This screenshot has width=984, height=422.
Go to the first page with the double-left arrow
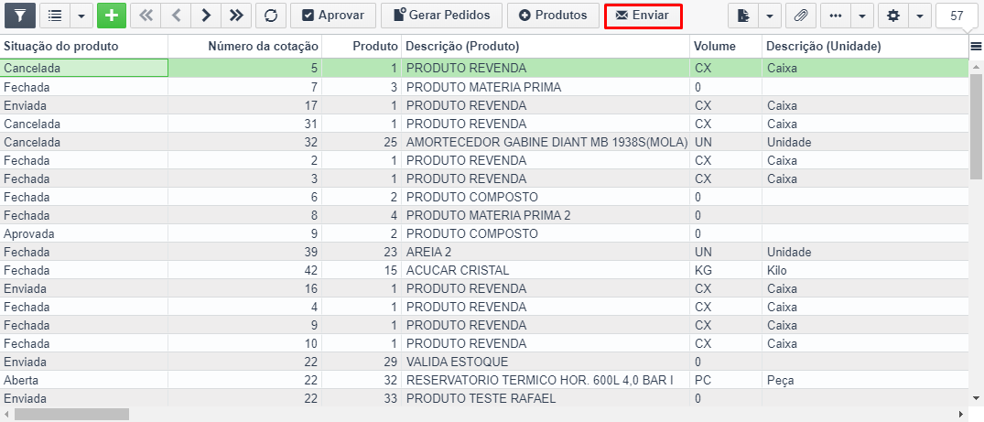coord(146,16)
